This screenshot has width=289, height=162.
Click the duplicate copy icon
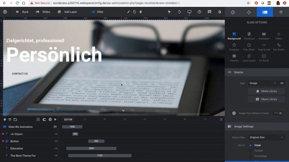pos(135,12)
